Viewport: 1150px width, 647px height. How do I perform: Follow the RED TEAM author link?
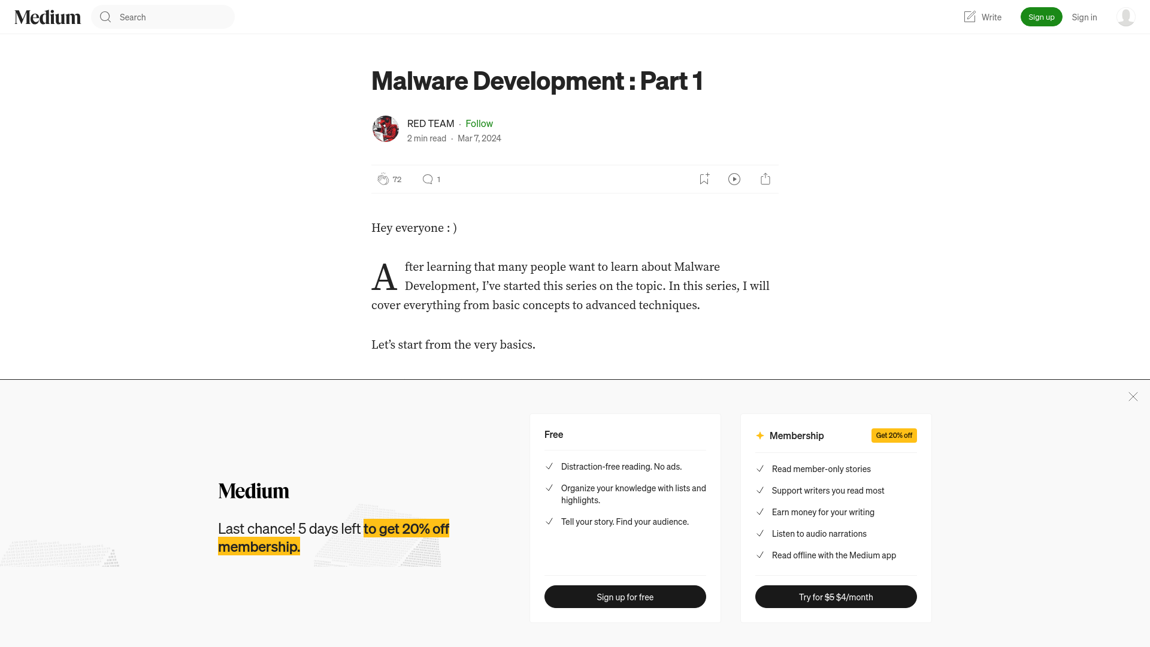click(x=431, y=122)
